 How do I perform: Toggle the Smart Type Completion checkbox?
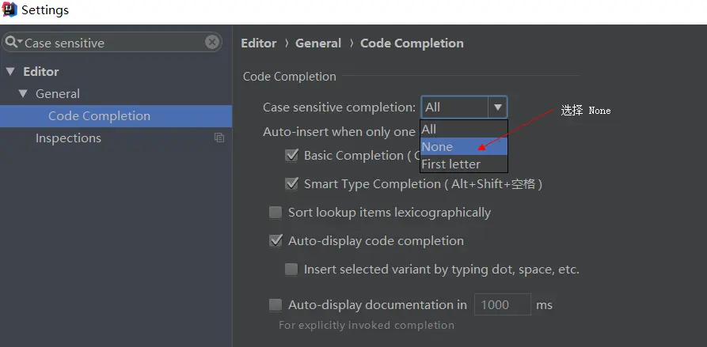(x=291, y=184)
